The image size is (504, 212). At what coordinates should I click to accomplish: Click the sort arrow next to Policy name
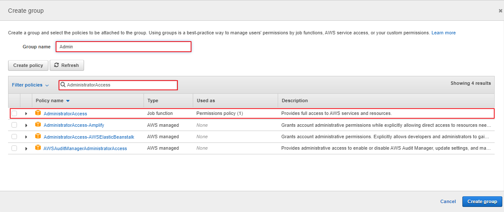68,101
